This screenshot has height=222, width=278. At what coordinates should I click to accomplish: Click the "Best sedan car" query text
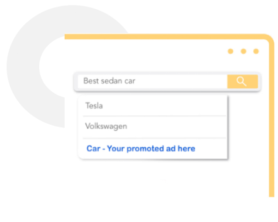point(109,81)
